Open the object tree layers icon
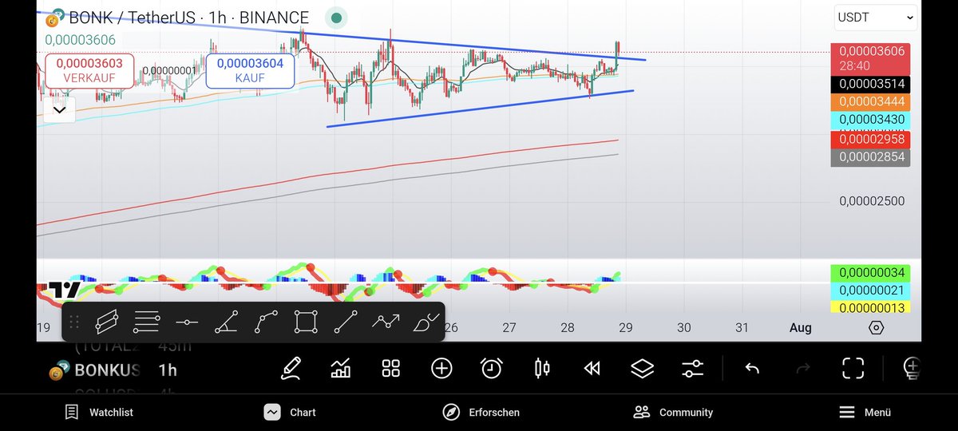Screen dimensions: 958x431 point(642,368)
